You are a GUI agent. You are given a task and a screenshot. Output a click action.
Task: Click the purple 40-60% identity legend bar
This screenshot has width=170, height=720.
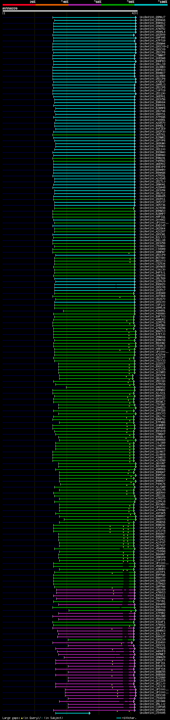tap(85, 5)
